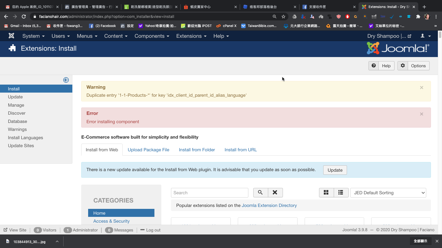Screen dimensions: 442x248
Task: Open the Chrome extensions puzzle icon
Action: [x=418, y=17]
